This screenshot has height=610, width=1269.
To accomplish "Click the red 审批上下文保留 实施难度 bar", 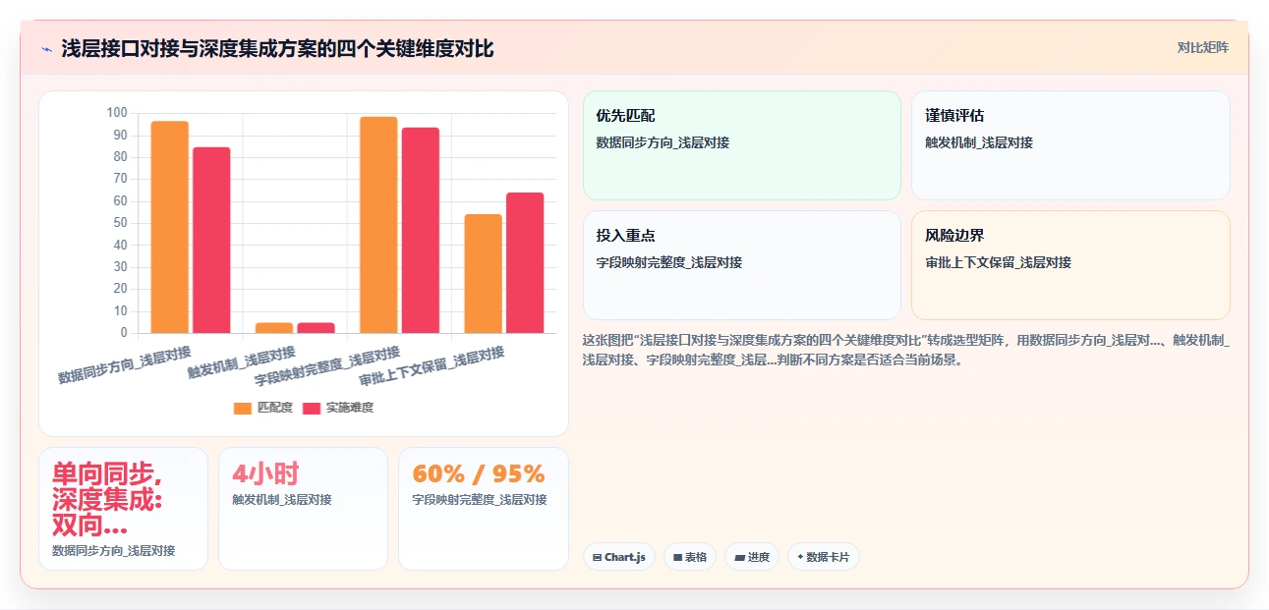I will (x=525, y=262).
